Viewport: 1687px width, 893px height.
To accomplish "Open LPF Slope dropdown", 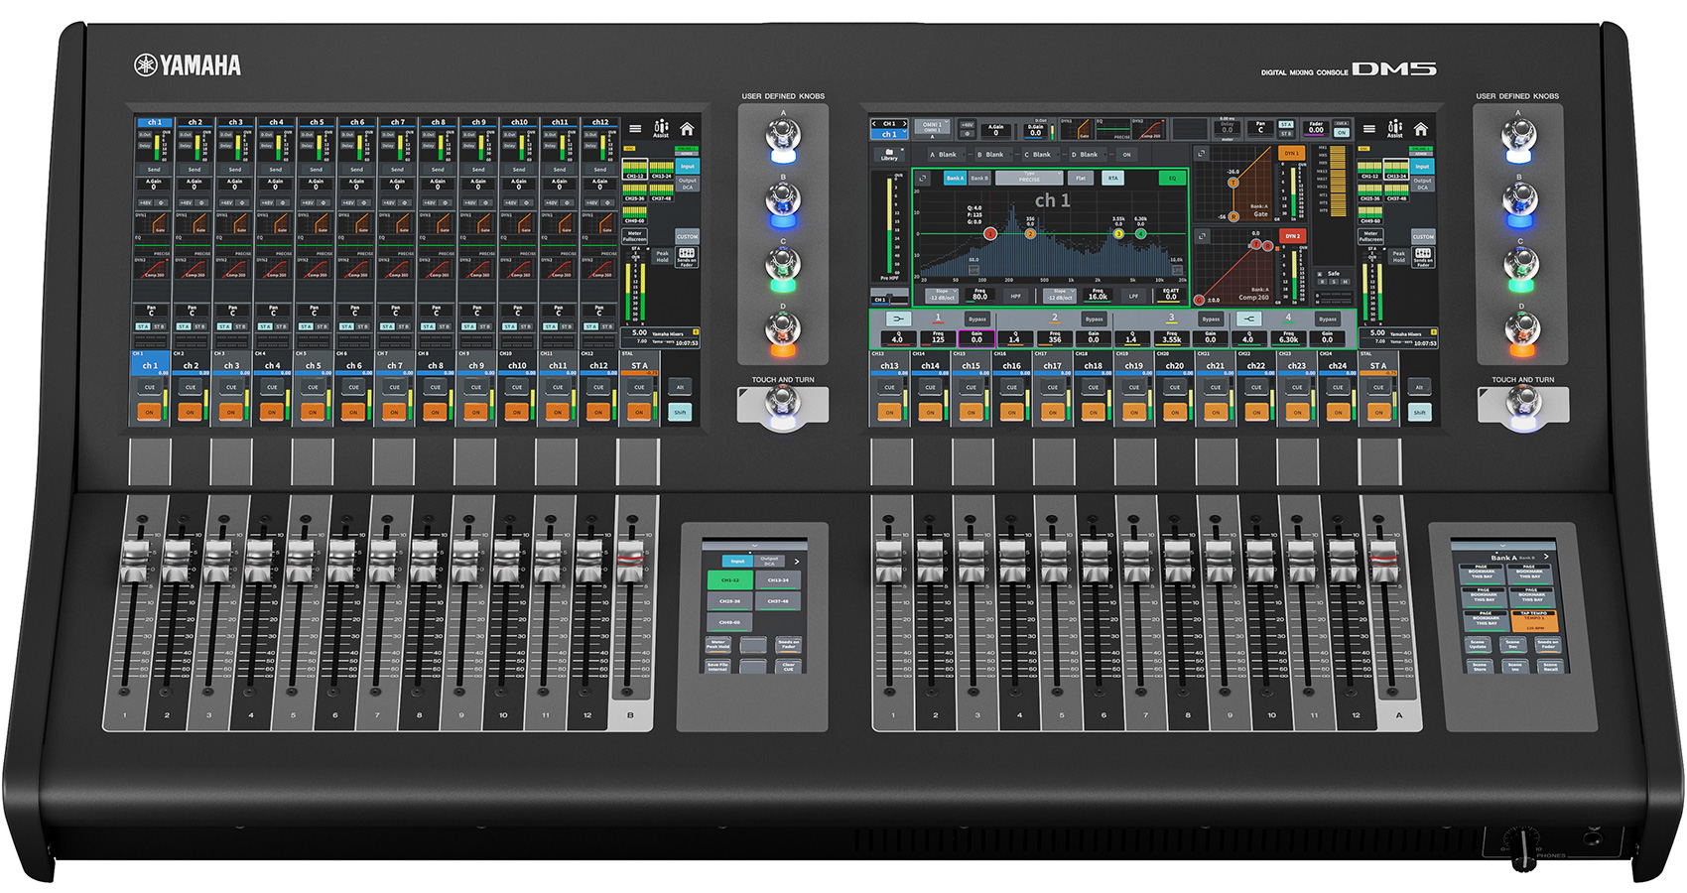I will [1060, 296].
